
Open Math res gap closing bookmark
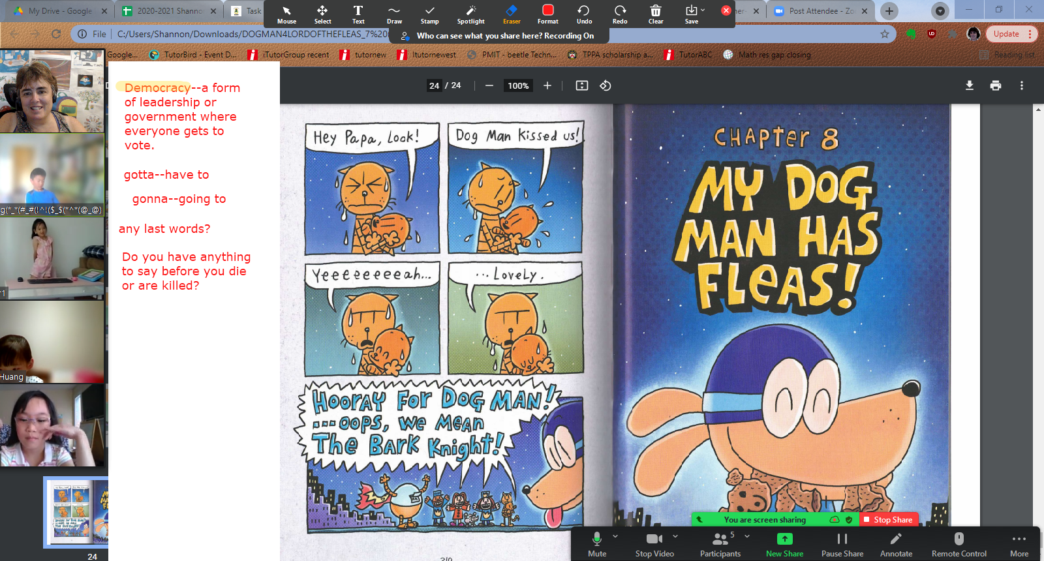pyautogui.click(x=767, y=55)
